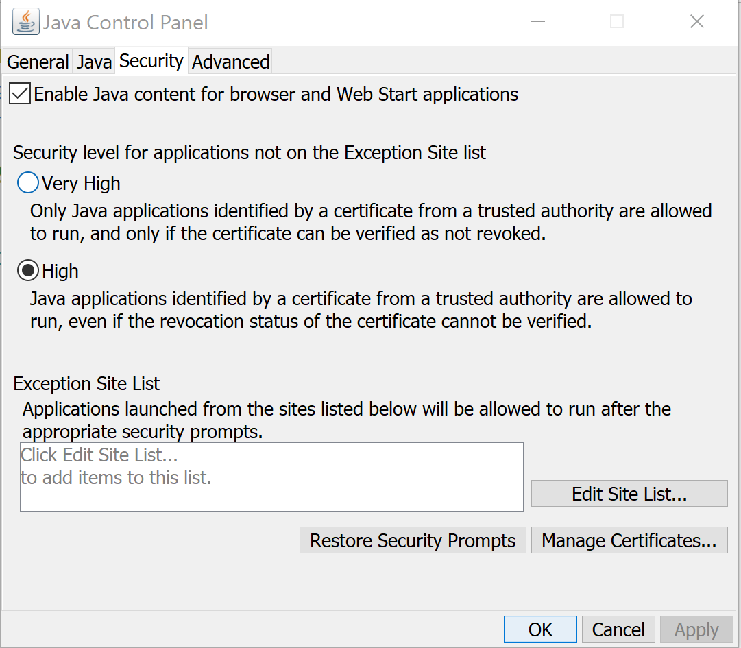Image resolution: width=741 pixels, height=648 pixels.
Task: Select the High security level radio button
Action: coord(28,271)
